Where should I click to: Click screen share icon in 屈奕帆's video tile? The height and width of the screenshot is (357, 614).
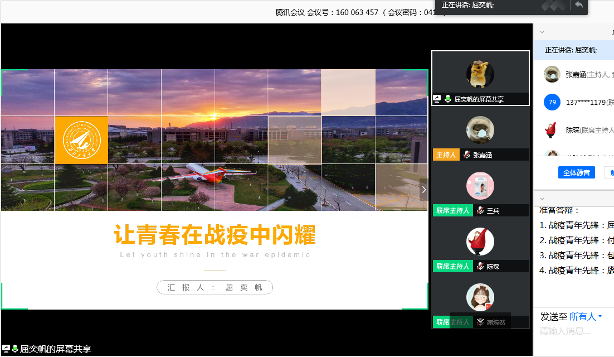click(x=437, y=99)
